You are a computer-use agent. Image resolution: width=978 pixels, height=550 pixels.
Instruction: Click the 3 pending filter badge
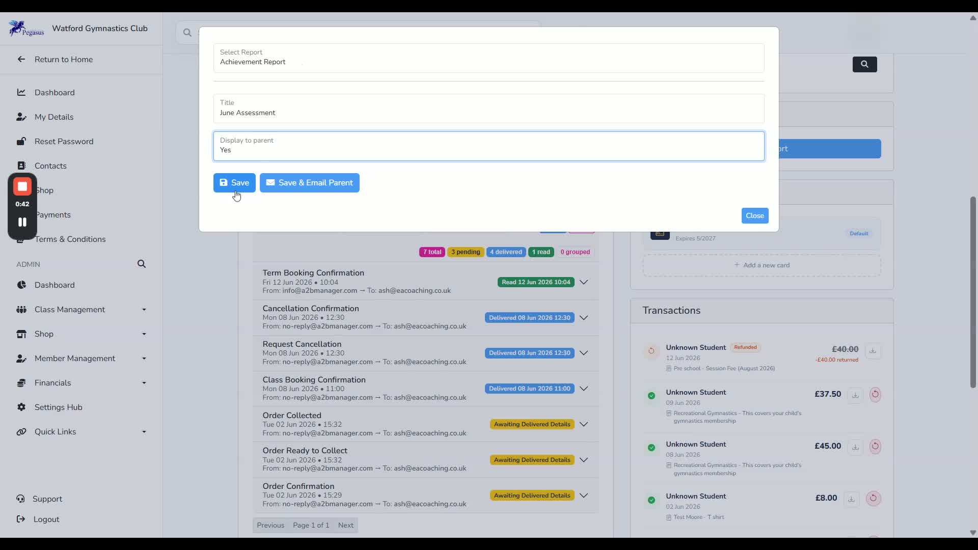466,252
